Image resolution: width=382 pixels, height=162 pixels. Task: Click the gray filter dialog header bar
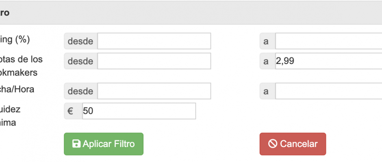coord(191,13)
